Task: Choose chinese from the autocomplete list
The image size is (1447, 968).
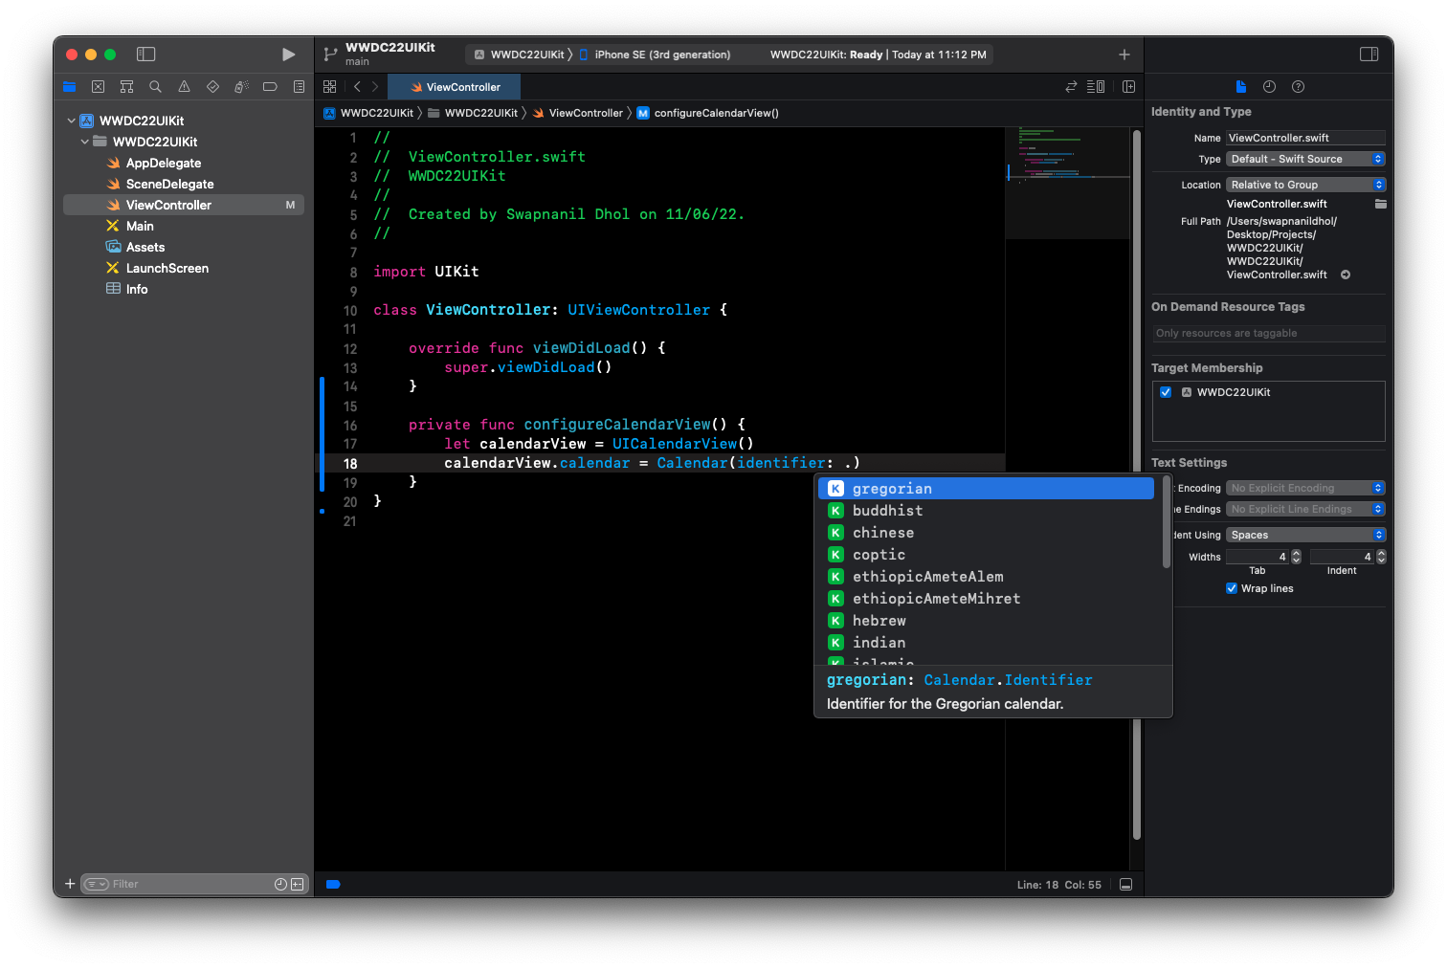Action: pyautogui.click(x=986, y=533)
